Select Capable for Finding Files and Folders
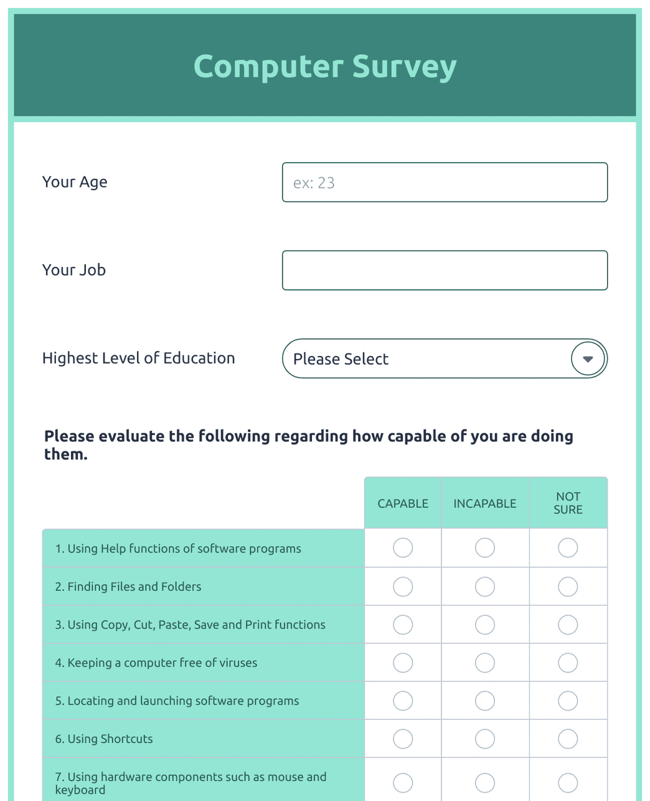The image size is (650, 801). pos(402,586)
